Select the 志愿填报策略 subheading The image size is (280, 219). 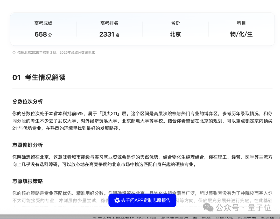(x=27, y=181)
